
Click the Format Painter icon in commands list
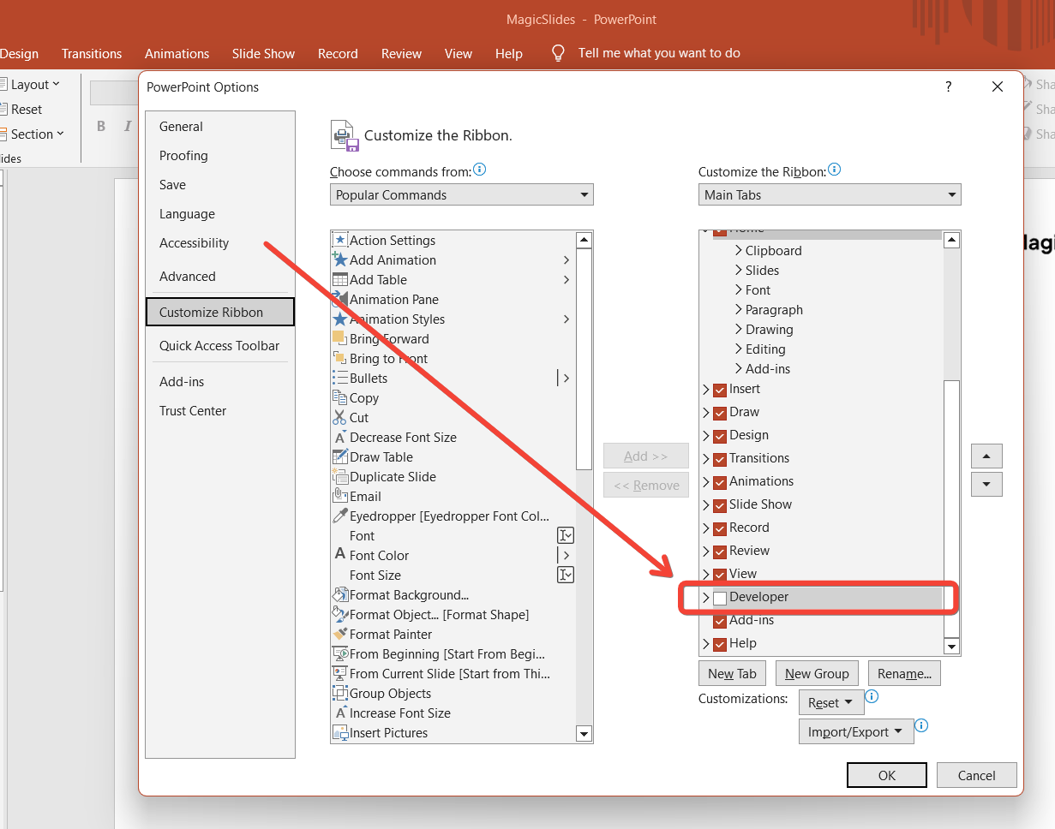(x=340, y=635)
